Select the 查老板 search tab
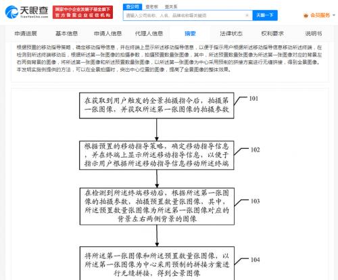Image resolution: width=338 pixels, height=280 pixels. [152, 7]
